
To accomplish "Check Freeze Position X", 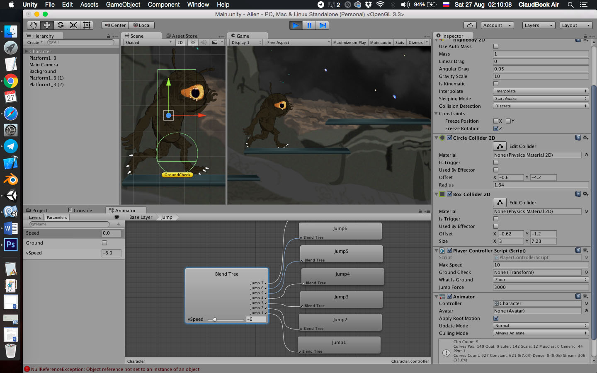I will tap(496, 121).
